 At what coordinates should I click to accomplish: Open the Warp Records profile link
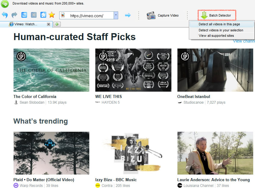tap(31, 186)
